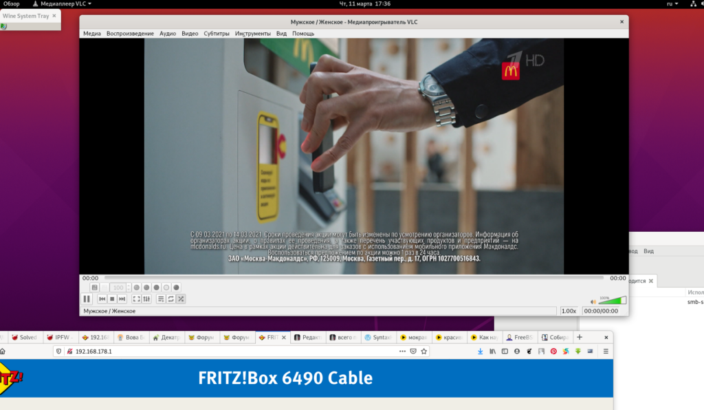This screenshot has height=410, width=704.
Task: Toggle the 00:00/00:00 time display in status bar
Action: pos(601,311)
